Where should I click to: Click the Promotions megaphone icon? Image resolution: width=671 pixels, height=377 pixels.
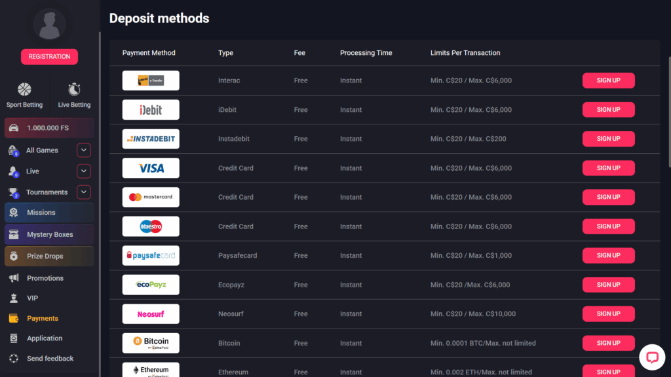click(x=14, y=278)
